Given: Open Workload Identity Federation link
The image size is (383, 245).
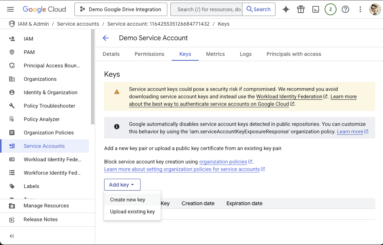Looking at the screenshot, I should click(x=289, y=96).
